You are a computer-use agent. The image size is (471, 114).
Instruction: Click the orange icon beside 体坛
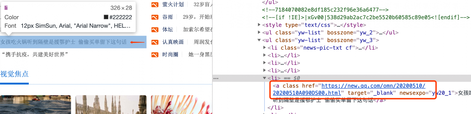click(155, 30)
